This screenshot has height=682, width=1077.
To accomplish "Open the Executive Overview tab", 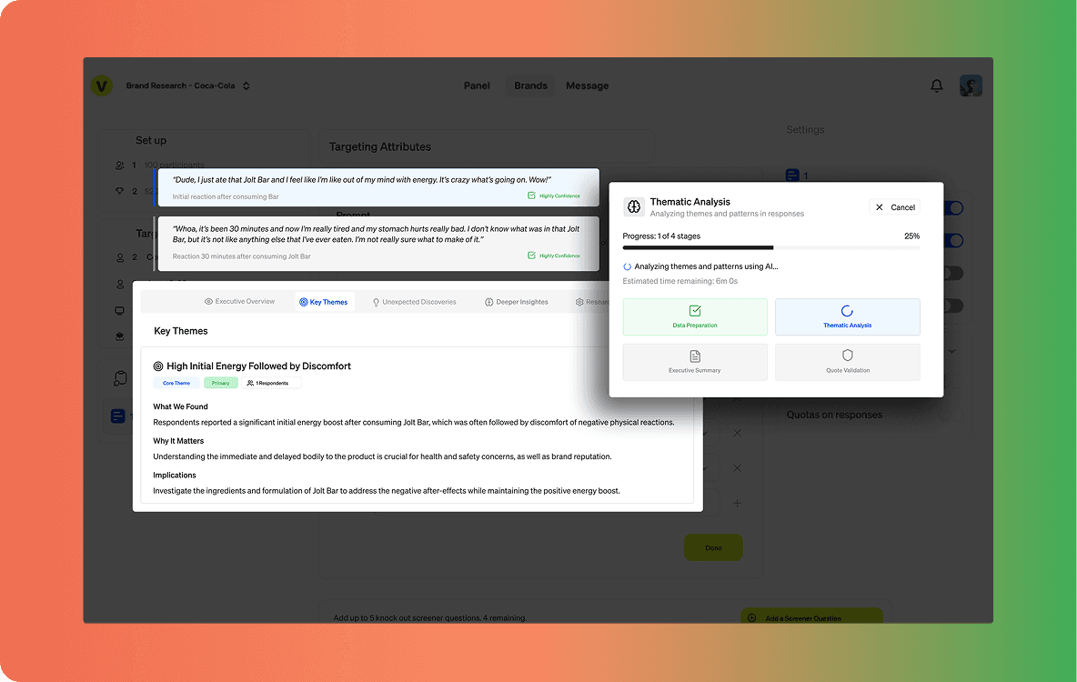I will 240,302.
